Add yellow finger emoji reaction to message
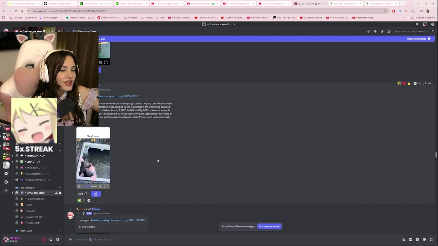The width and height of the screenshot is (438, 246). [409, 83]
